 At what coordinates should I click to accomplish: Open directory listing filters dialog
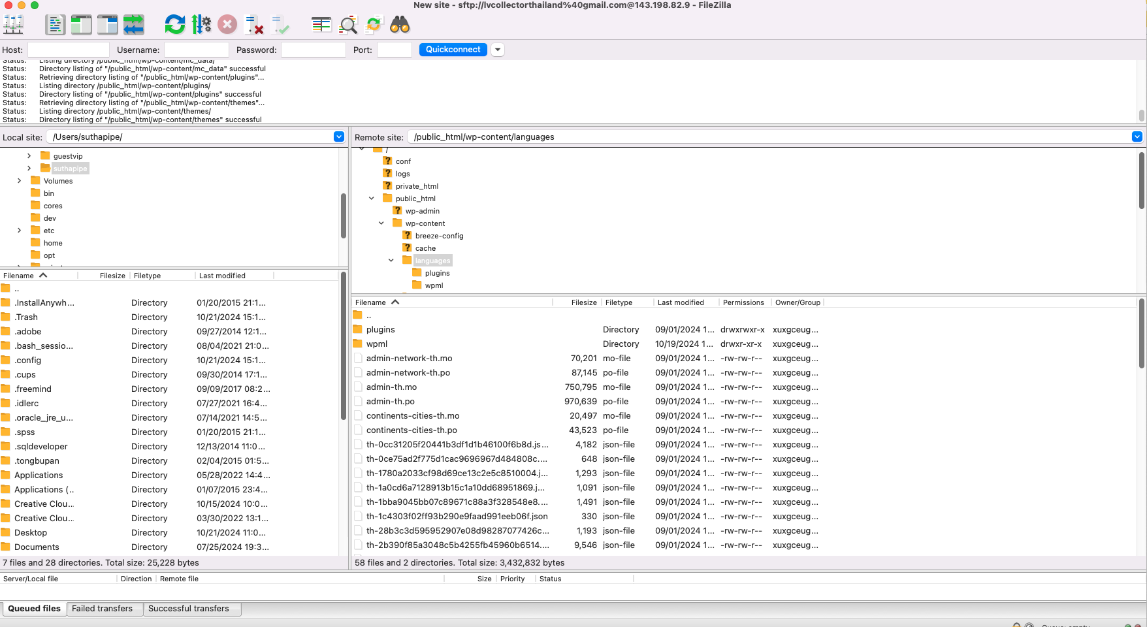coord(321,25)
